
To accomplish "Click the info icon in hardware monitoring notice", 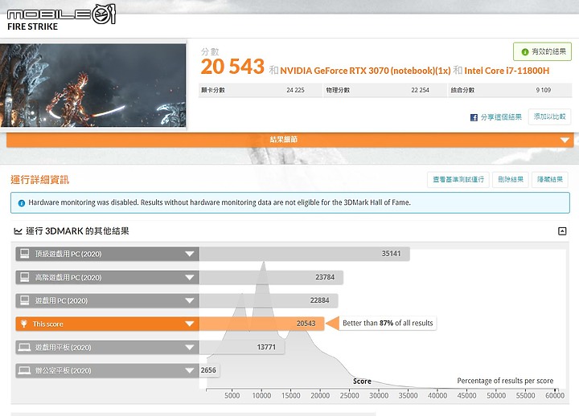I will 22,203.
